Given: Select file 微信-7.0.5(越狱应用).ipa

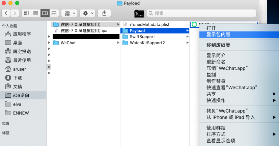Looking at the screenshot, I should (x=86, y=31).
